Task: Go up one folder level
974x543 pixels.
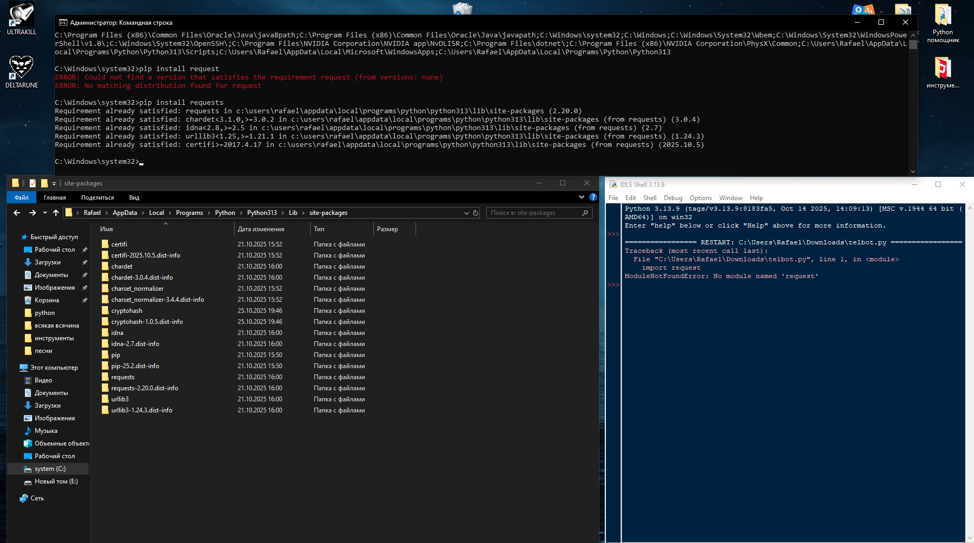Action: coord(56,213)
